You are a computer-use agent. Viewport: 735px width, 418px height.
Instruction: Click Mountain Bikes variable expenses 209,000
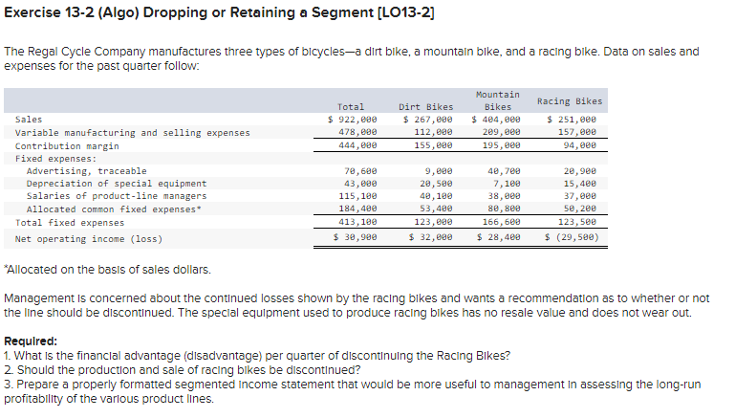(x=502, y=132)
